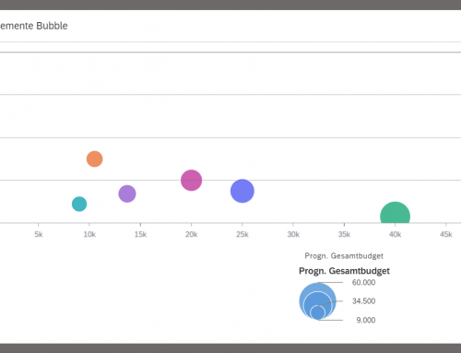Click the orange bubble data point
This screenshot has height=353, width=461.
[x=95, y=159]
